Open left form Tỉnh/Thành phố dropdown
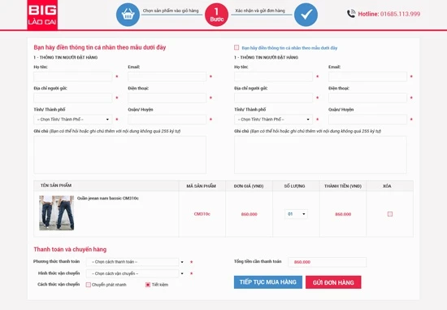The height and width of the screenshot is (310, 447). [72, 120]
